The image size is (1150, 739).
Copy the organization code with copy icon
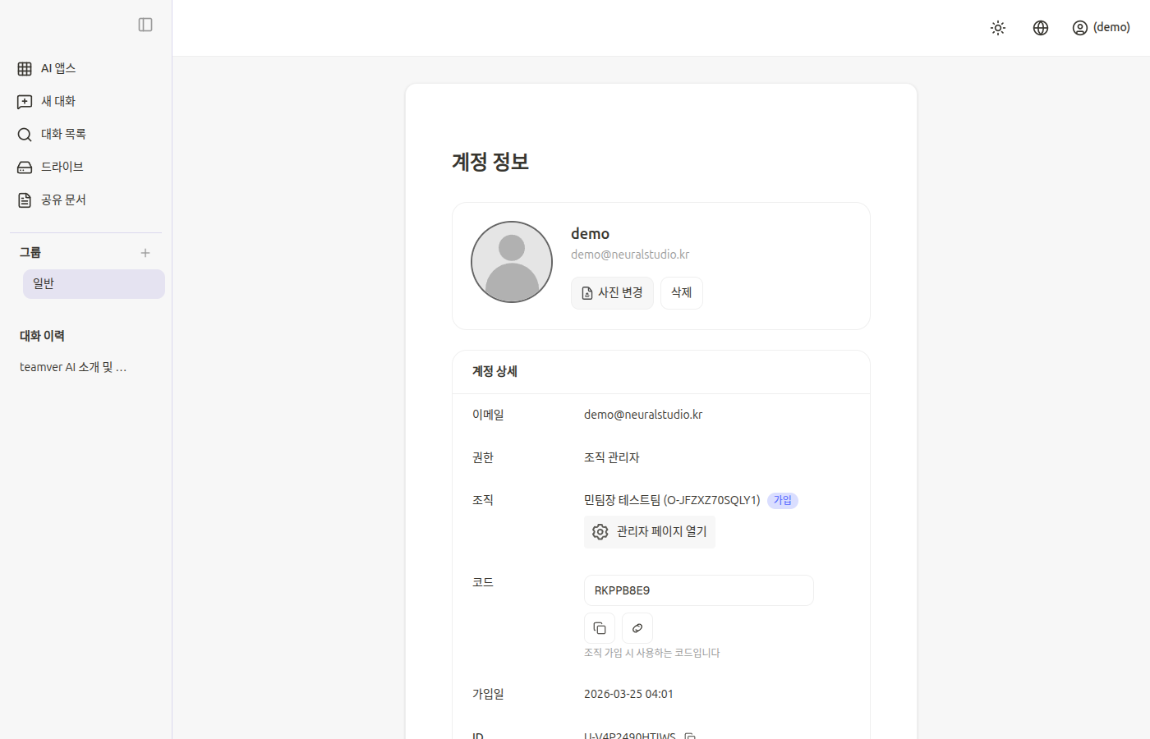pyautogui.click(x=600, y=628)
